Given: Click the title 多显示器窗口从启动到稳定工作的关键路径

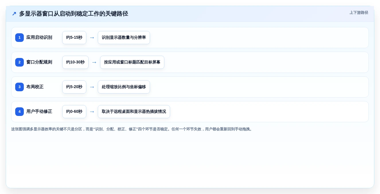Looking at the screenshot, I should point(73,13).
